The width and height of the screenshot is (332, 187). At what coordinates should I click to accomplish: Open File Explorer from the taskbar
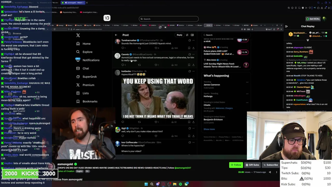175,184
